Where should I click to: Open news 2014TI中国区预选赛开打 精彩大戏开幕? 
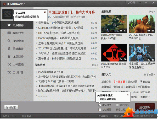tap(62, 48)
